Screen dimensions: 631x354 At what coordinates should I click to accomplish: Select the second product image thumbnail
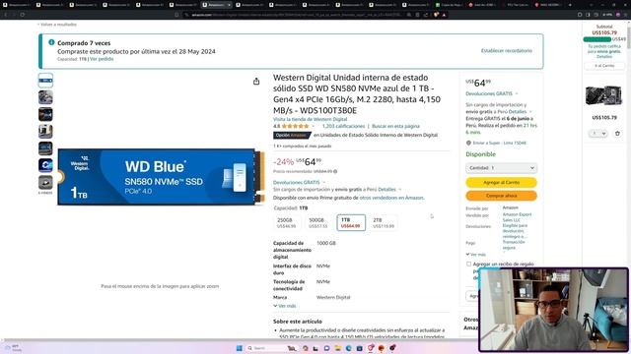pyautogui.click(x=45, y=97)
